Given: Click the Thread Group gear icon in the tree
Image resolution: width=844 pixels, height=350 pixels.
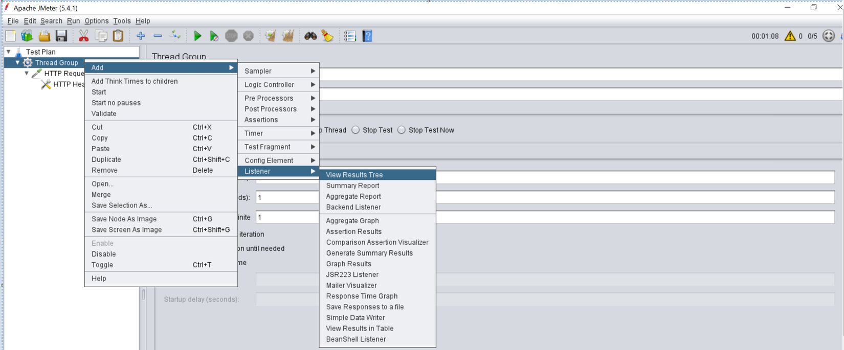Looking at the screenshot, I should [28, 63].
